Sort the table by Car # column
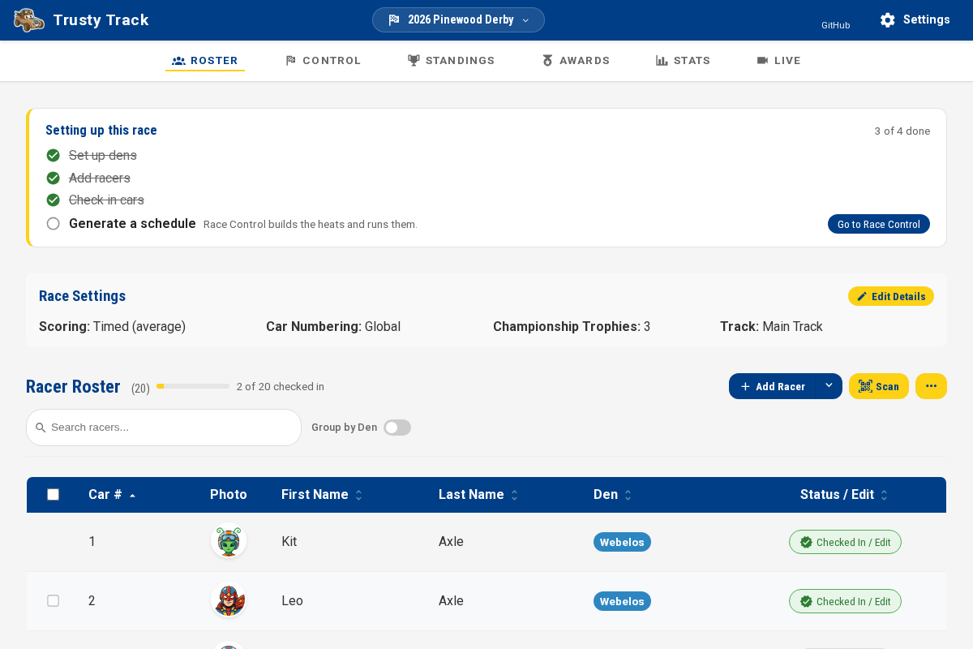973x649 pixels. pyautogui.click(x=112, y=495)
